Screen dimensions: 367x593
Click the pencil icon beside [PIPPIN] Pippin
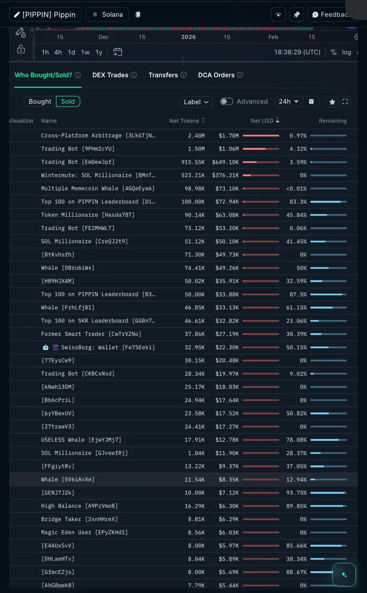coord(17,15)
